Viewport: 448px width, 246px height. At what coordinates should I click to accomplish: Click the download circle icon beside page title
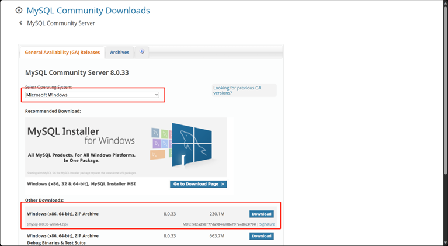click(x=19, y=11)
